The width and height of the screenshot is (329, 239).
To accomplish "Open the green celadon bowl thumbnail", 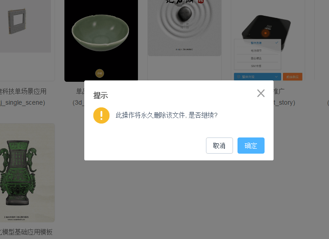I will (x=101, y=40).
